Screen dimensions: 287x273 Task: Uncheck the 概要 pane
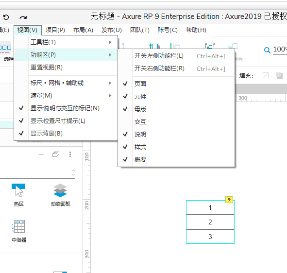point(176,159)
